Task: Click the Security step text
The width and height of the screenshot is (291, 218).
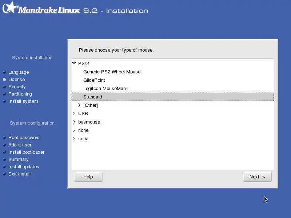Action: pyautogui.click(x=17, y=87)
